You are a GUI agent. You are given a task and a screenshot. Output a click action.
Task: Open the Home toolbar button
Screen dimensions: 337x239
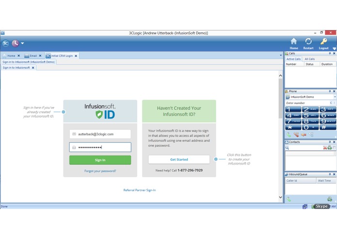[x=293, y=44]
